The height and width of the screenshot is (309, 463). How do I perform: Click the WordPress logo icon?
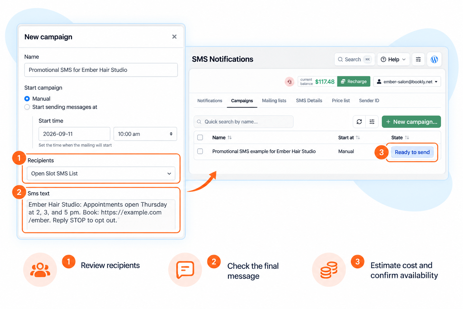click(x=434, y=59)
